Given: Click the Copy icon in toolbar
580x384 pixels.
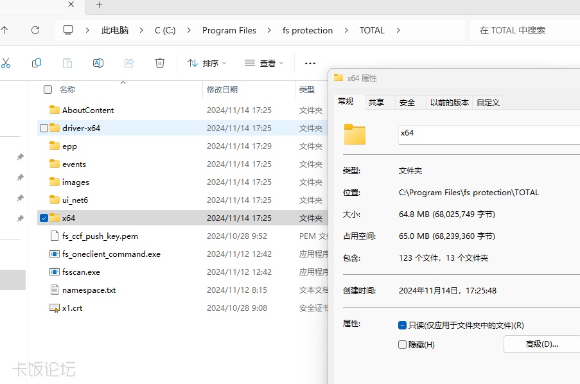Looking at the screenshot, I should pos(36,64).
